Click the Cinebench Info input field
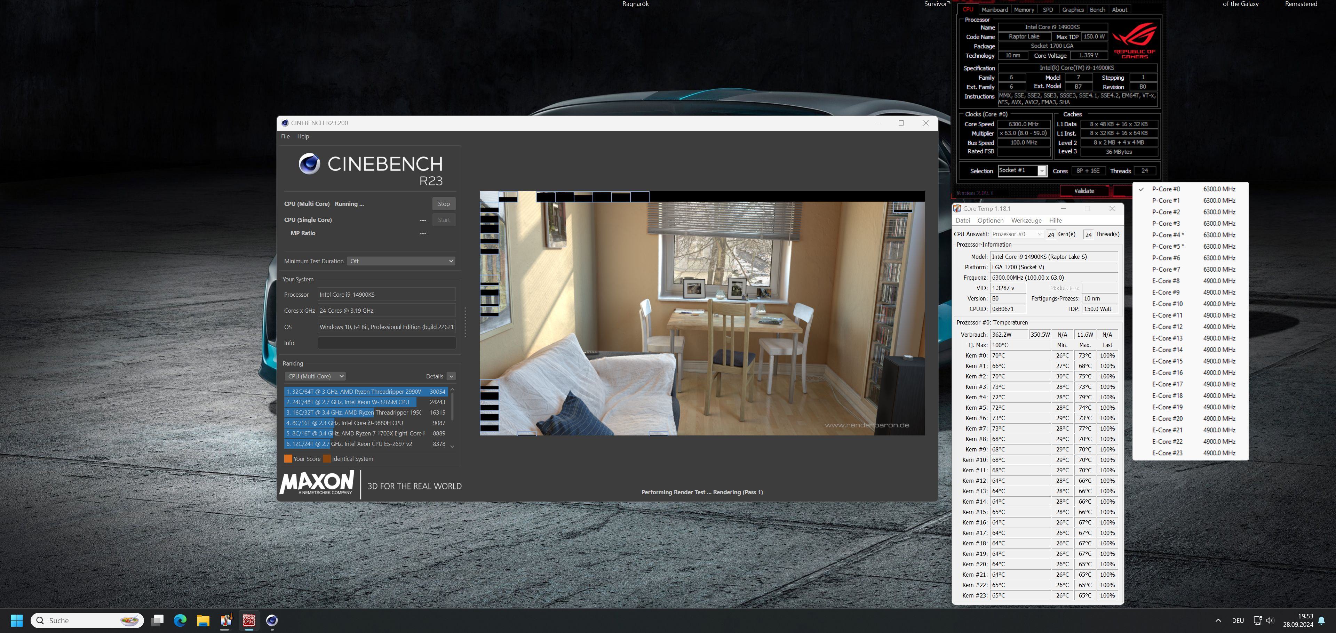The image size is (1336, 633). [x=387, y=343]
